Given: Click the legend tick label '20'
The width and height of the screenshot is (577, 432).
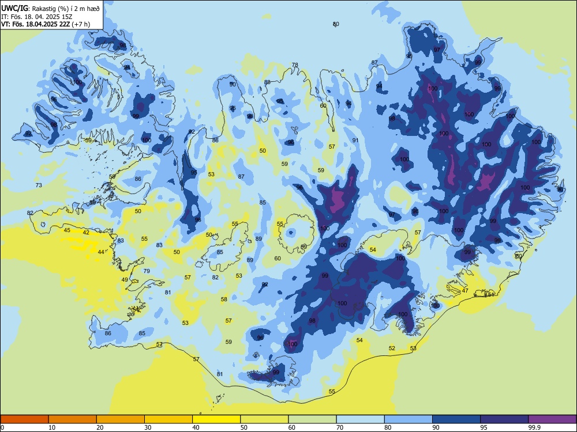Looking at the screenshot, I should click(100, 427).
